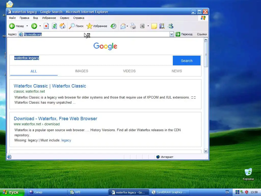This screenshot has height=196, width=261.
Task: Switch to the NEWS tab
Action: (177, 71)
